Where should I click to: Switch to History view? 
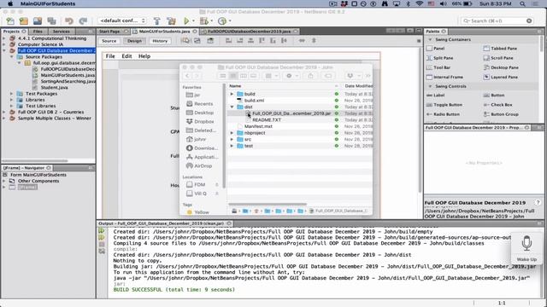point(160,41)
